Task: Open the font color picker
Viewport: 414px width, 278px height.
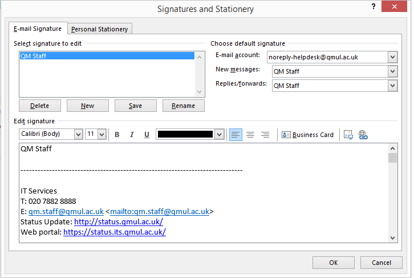Action: click(219, 135)
